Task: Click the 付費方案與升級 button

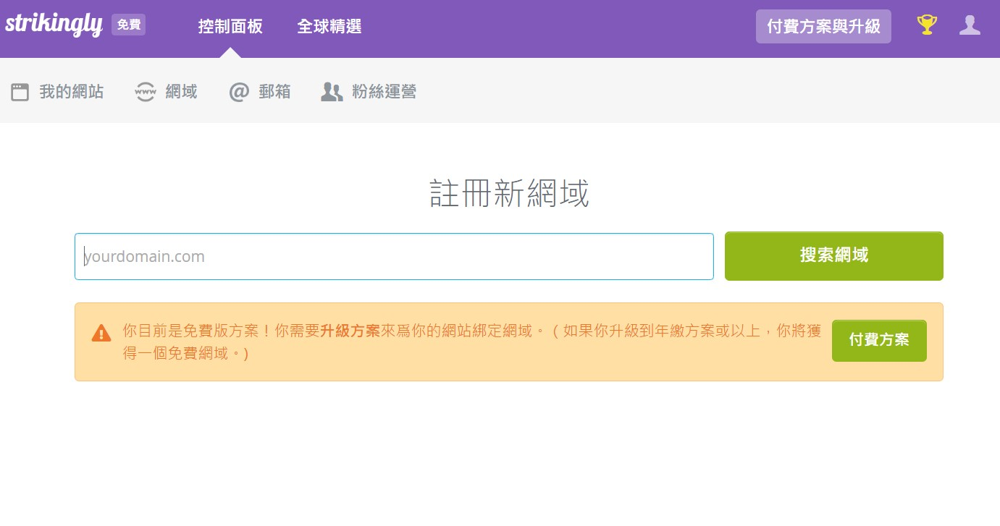Action: click(x=823, y=27)
